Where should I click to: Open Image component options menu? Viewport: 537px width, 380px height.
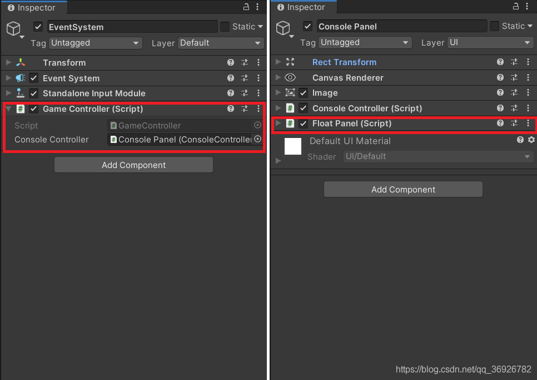[x=528, y=92]
